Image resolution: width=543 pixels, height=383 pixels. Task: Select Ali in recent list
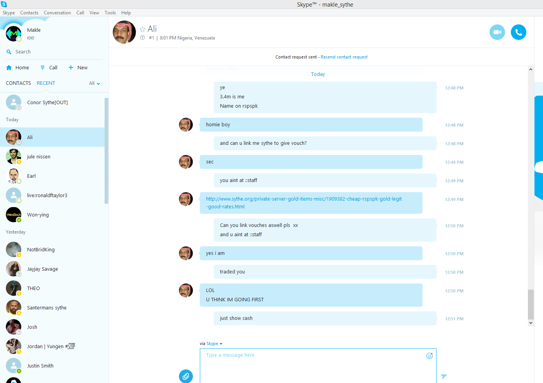pos(52,137)
